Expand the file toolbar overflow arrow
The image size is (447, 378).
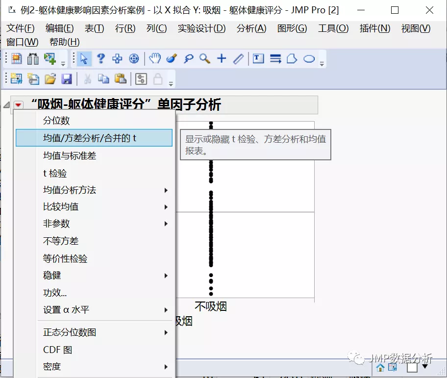pos(171,84)
